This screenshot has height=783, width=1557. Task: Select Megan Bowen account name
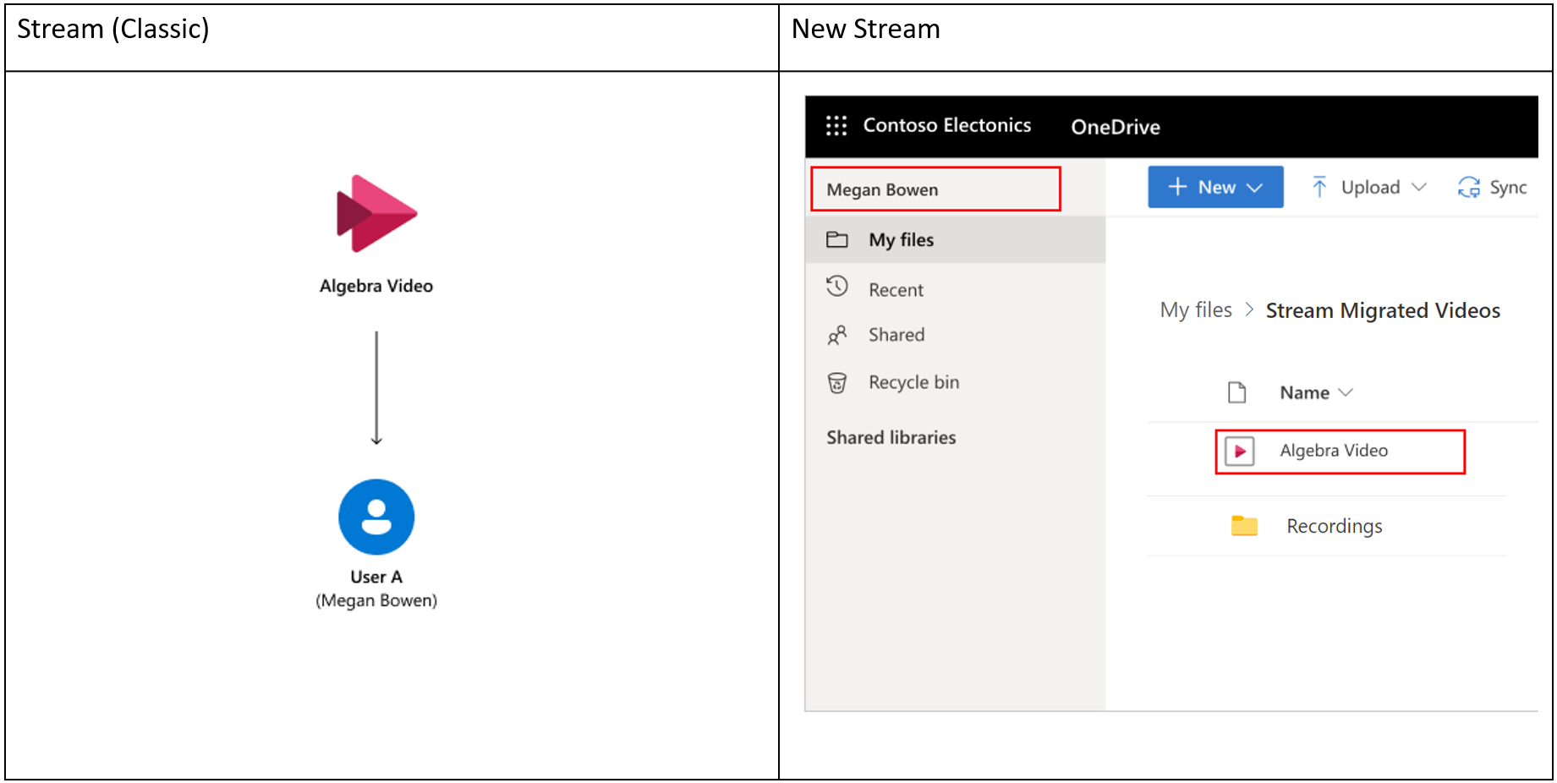[x=882, y=189]
